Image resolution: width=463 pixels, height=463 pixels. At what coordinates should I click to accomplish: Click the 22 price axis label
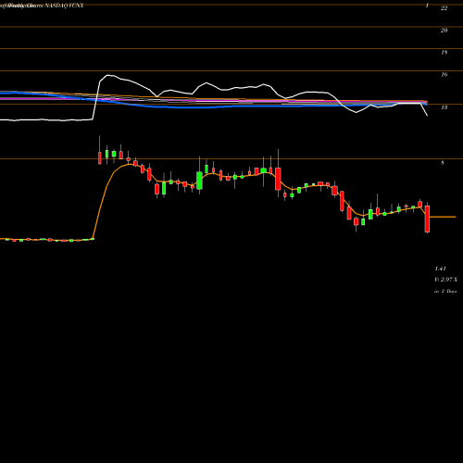444,8
